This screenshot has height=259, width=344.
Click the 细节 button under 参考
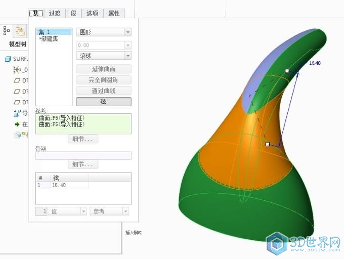83,139
